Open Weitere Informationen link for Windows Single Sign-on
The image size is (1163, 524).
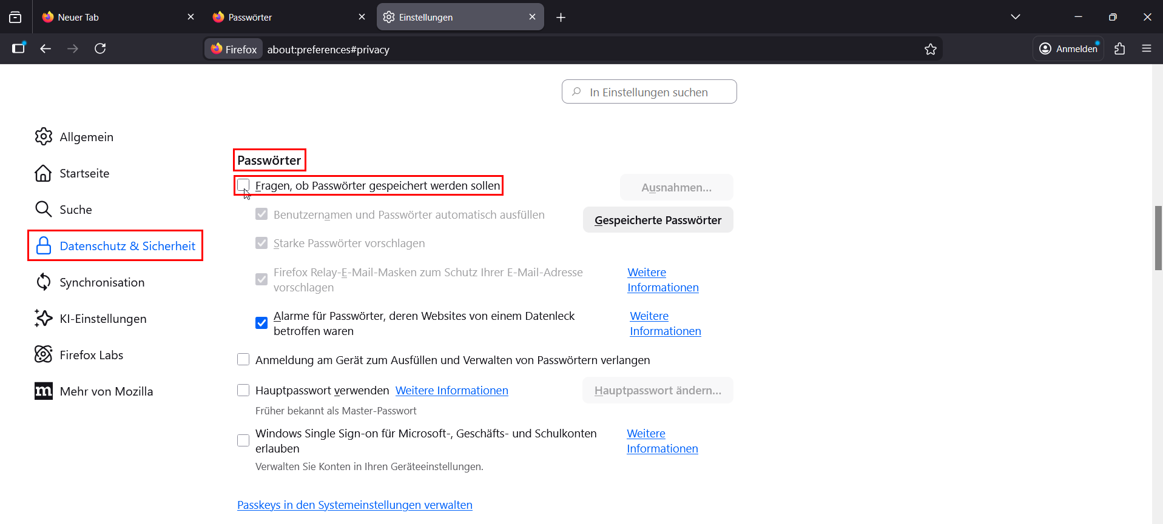coord(662,441)
